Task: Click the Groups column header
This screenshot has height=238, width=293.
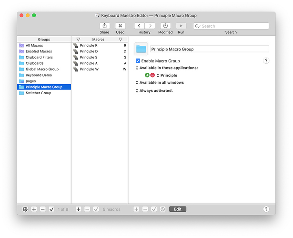Action: coord(44,40)
